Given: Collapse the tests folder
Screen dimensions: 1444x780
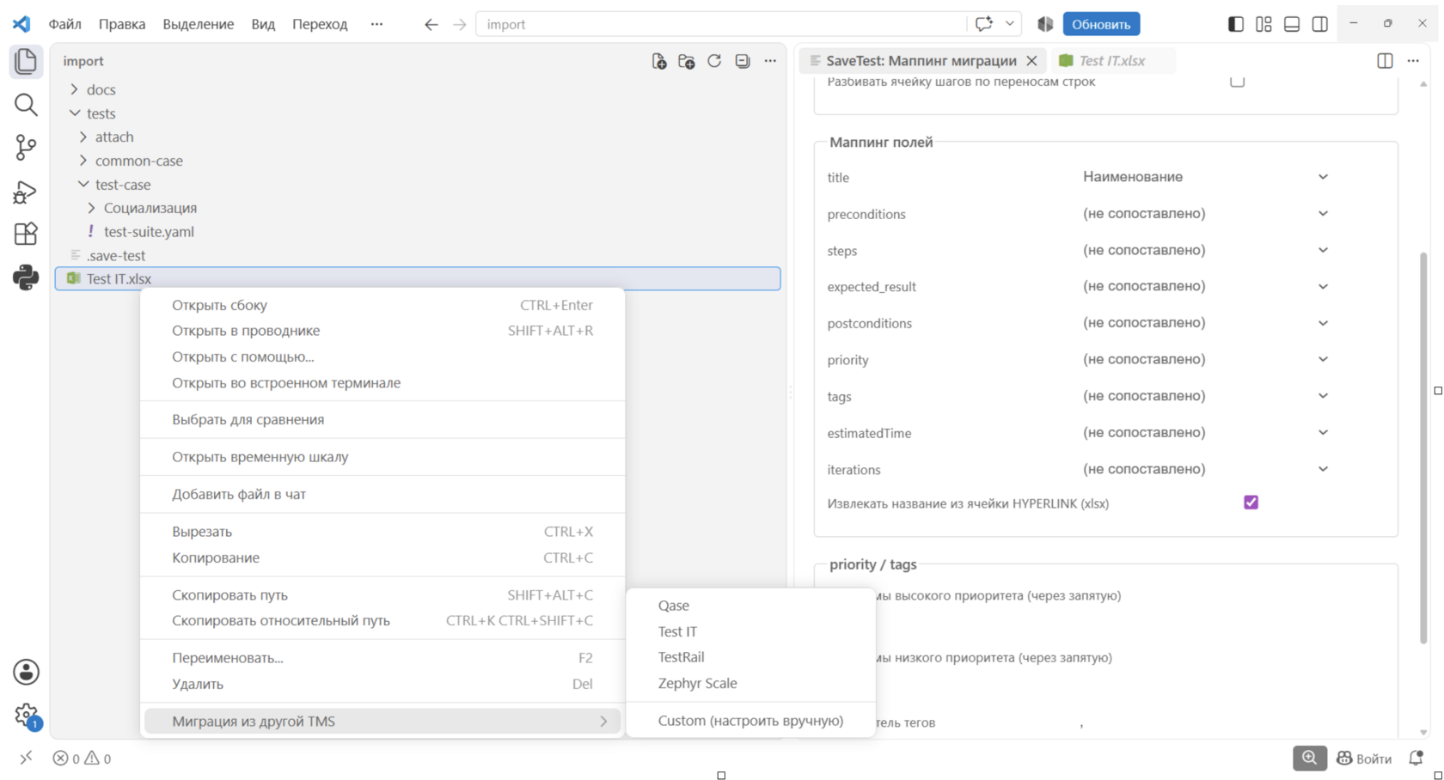Looking at the screenshot, I should (75, 113).
